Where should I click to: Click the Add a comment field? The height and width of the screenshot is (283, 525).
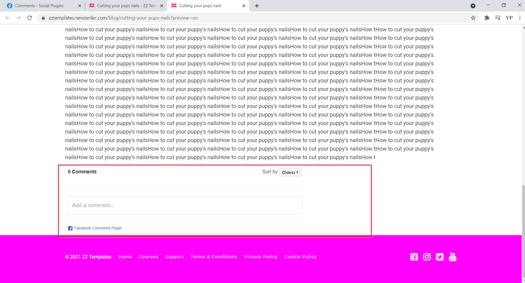[x=185, y=205]
